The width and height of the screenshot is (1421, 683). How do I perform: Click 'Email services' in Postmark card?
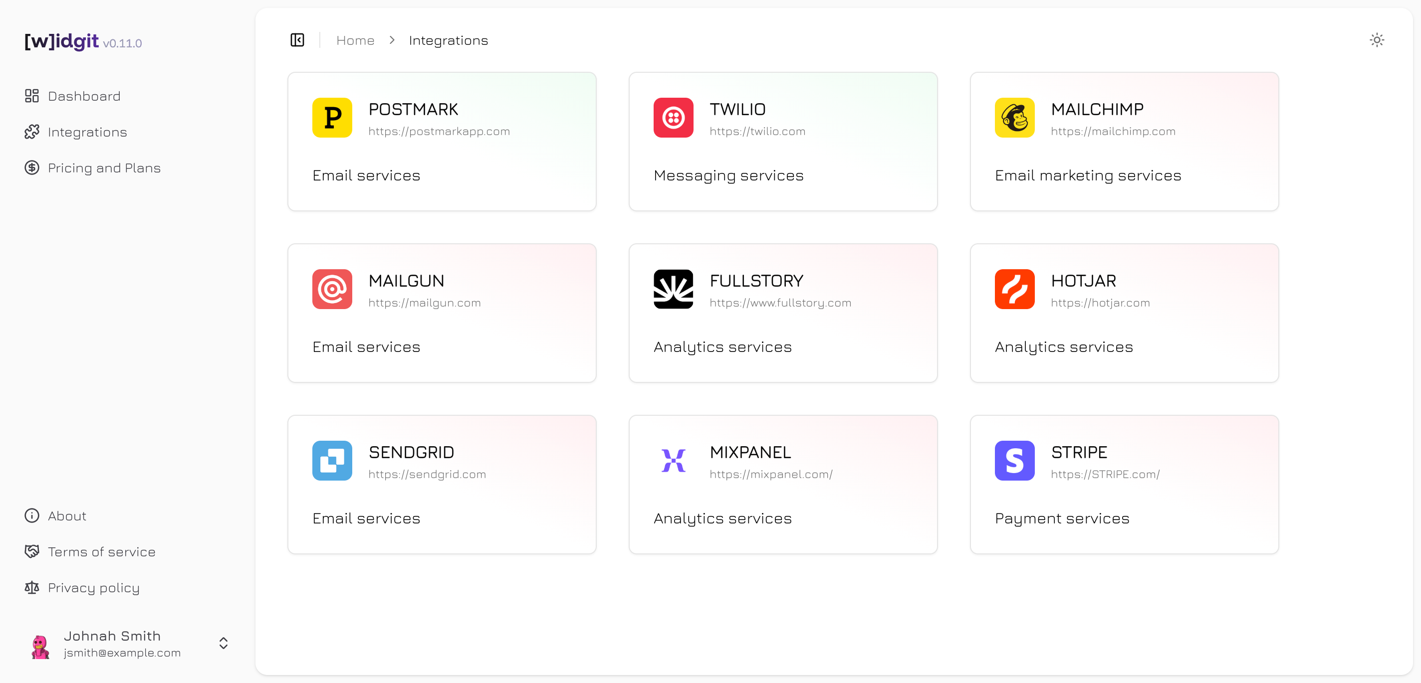click(x=366, y=175)
